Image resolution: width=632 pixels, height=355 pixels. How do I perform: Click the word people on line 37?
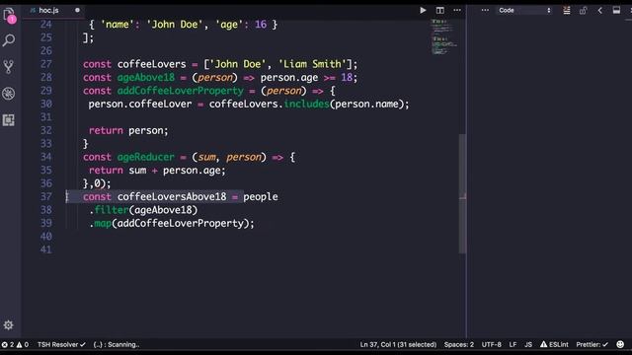[x=261, y=197]
